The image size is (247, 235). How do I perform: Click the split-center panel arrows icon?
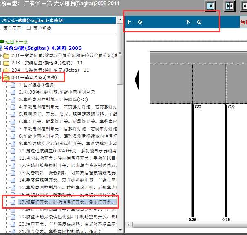[229, 6]
